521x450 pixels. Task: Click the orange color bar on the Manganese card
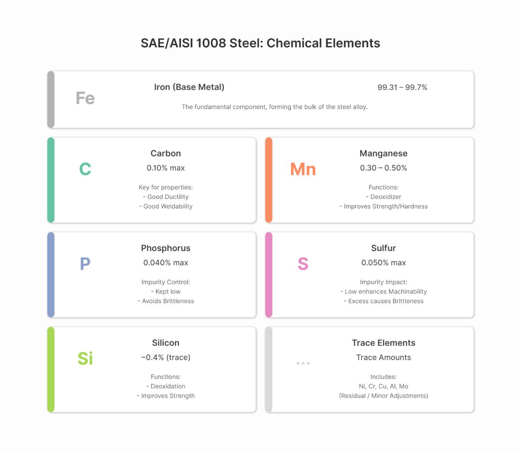pos(269,180)
